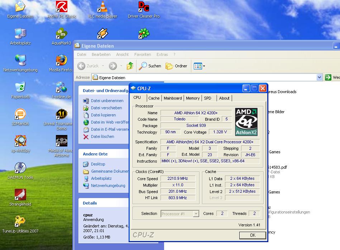Click OK button in CPU-Z

[x=253, y=235]
